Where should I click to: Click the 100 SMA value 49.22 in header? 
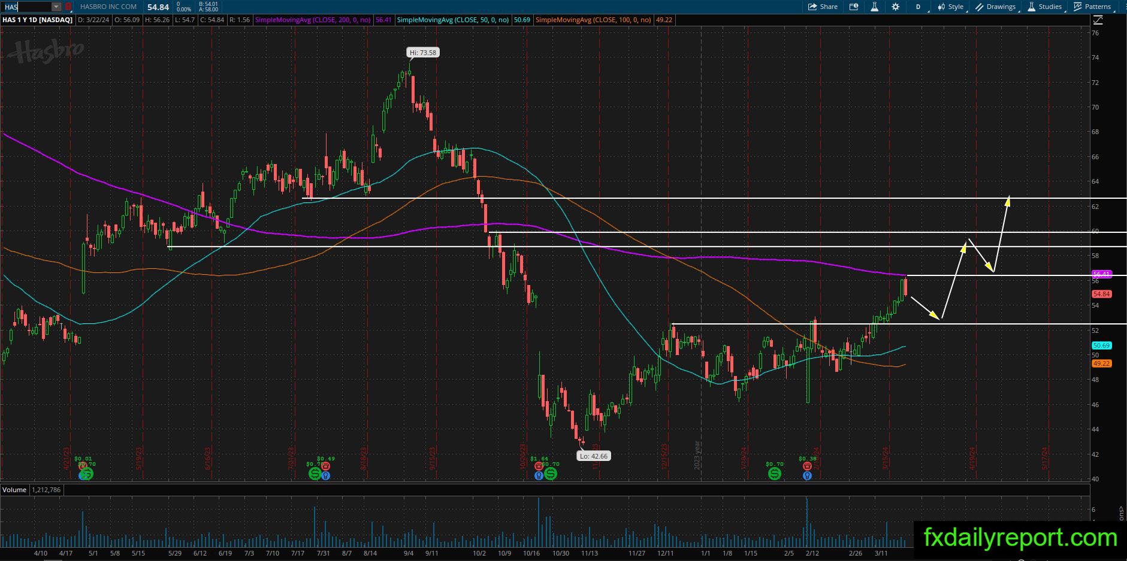(x=664, y=20)
